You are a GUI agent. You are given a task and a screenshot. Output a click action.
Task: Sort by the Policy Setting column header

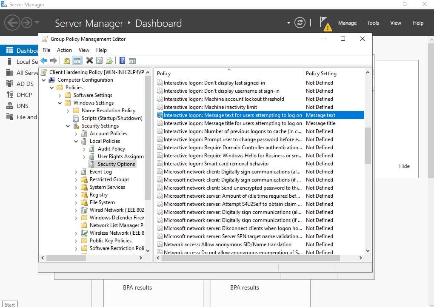pos(321,74)
